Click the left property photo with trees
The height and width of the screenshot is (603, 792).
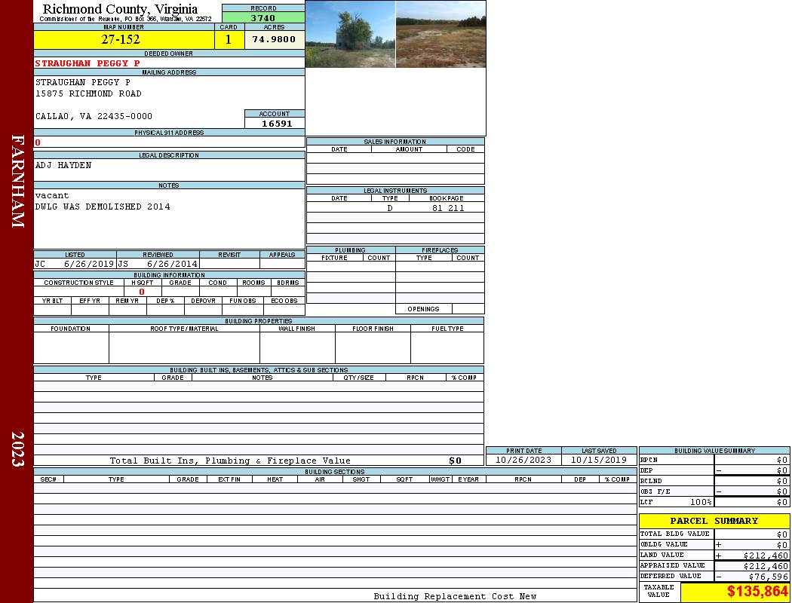(350, 34)
